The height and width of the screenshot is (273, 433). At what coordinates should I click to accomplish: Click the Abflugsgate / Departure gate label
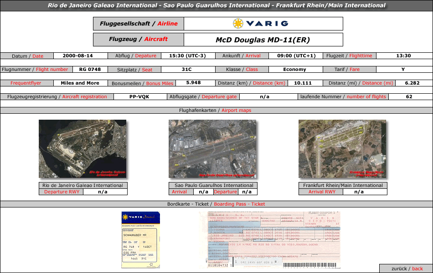coord(203,97)
